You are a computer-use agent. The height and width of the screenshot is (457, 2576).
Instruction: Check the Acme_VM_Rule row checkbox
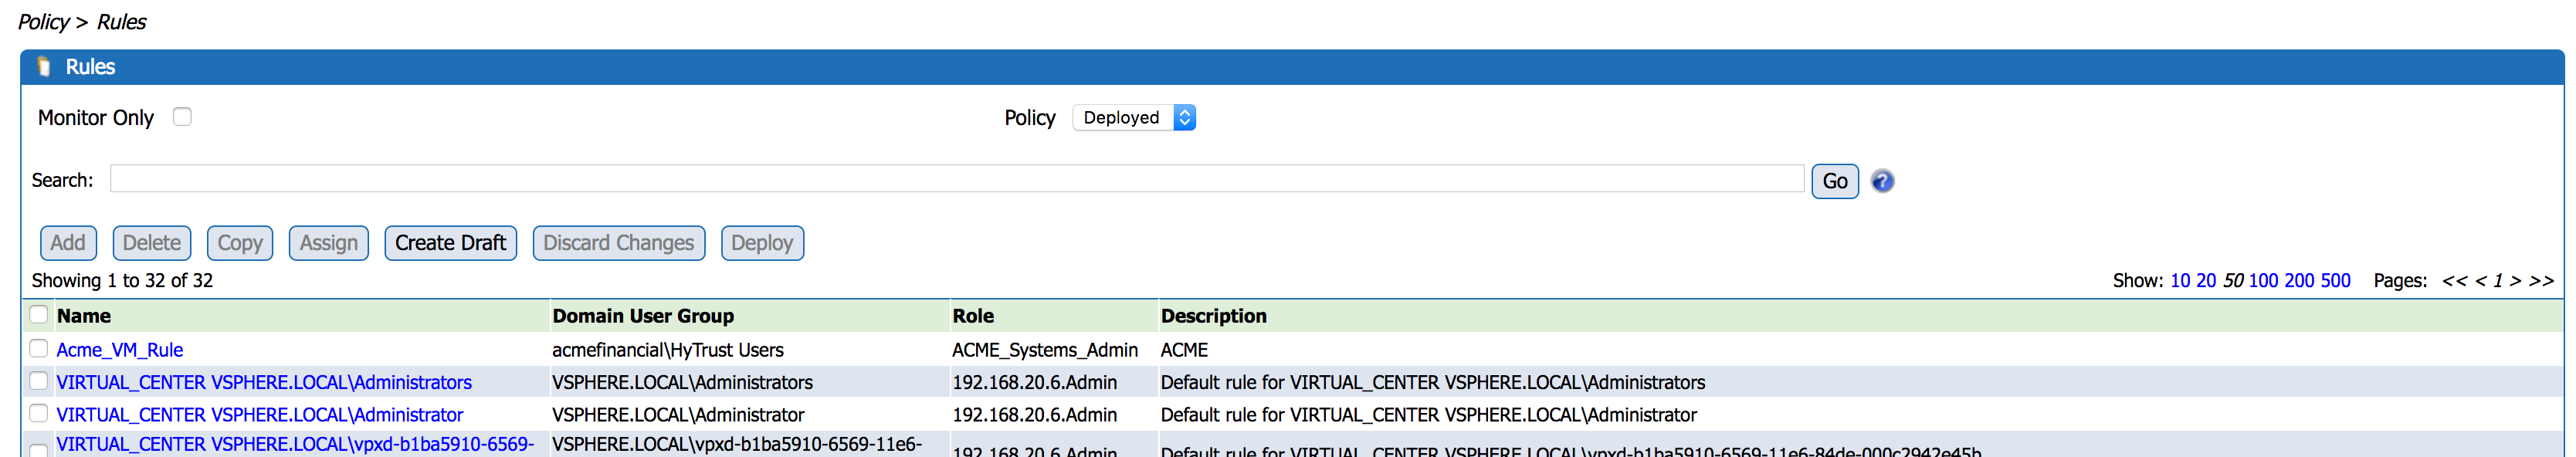coord(39,349)
